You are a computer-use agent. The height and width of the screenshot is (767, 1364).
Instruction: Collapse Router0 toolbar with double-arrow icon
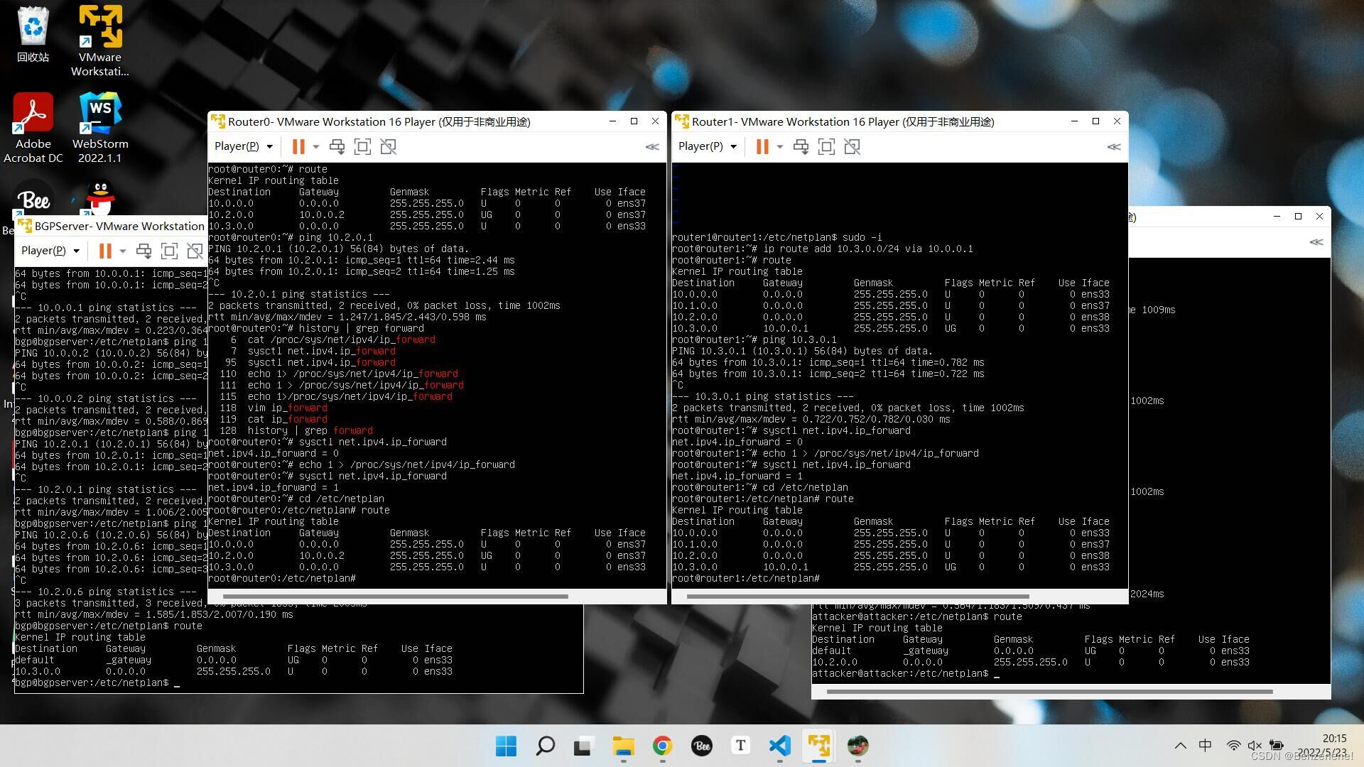click(x=652, y=147)
